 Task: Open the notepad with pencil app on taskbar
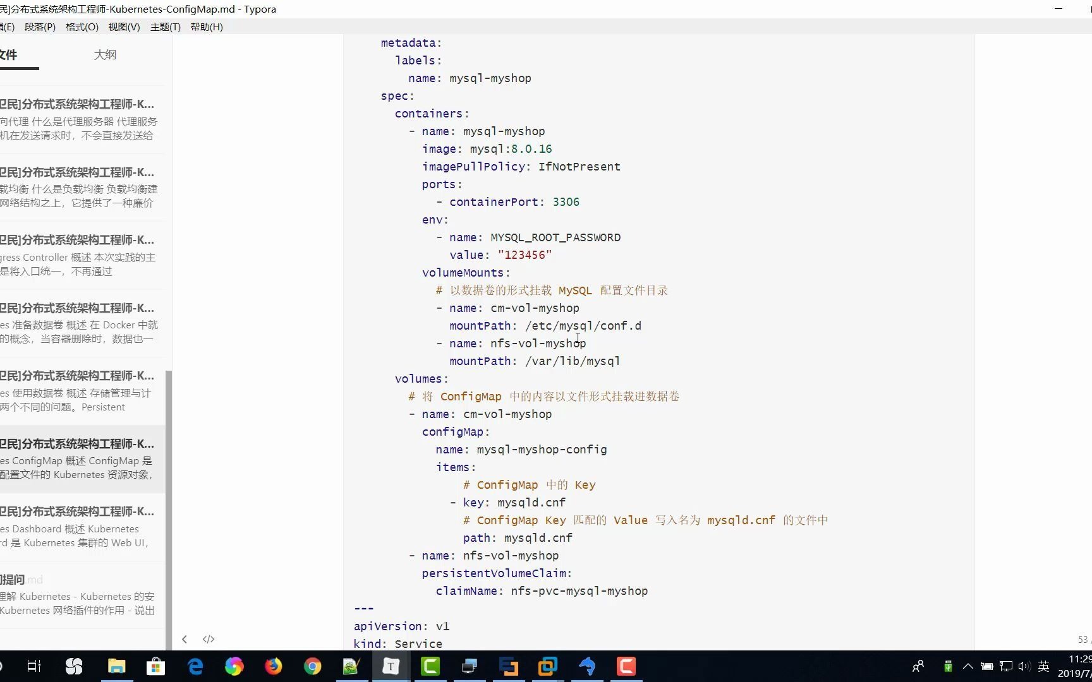pyautogui.click(x=351, y=666)
